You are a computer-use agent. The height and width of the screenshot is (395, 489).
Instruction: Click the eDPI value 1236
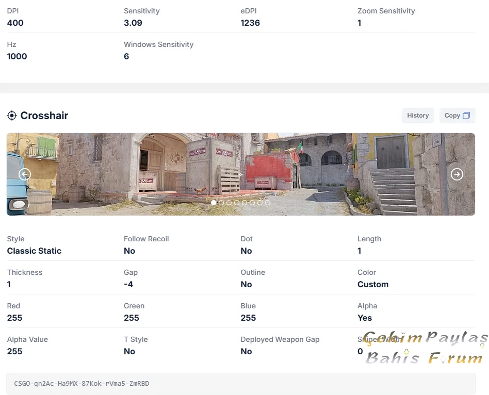point(250,23)
